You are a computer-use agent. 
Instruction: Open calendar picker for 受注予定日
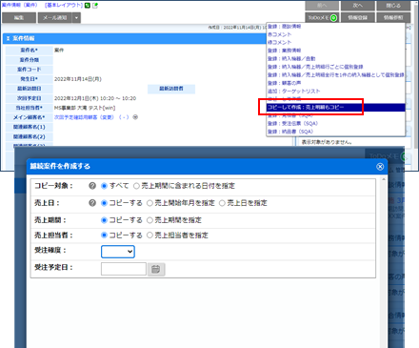tap(156, 269)
